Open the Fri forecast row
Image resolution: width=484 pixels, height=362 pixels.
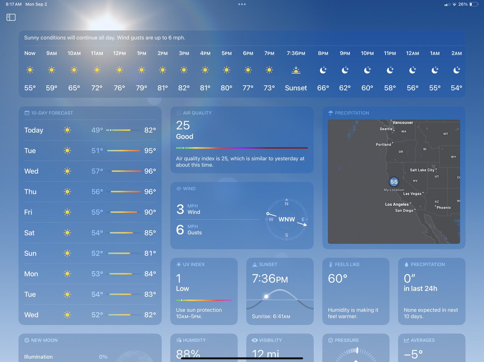tap(90, 212)
